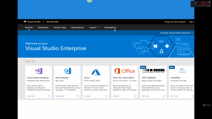Open the Marketplace tab
212x119 pixels.
tap(110, 27)
